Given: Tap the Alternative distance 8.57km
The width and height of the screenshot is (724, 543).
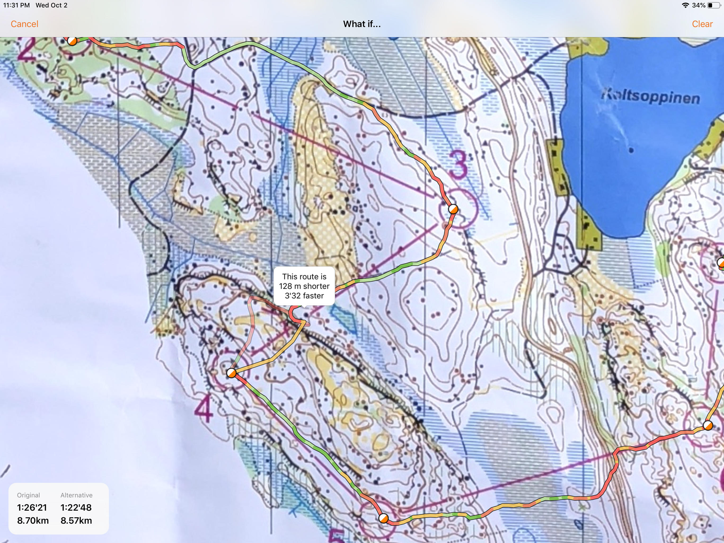Looking at the screenshot, I should click(x=76, y=520).
